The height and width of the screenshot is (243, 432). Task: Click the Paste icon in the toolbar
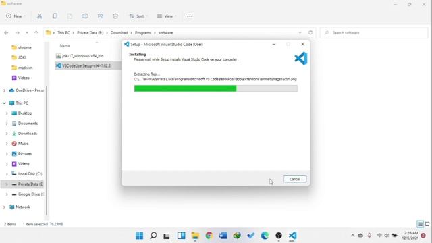70,16
